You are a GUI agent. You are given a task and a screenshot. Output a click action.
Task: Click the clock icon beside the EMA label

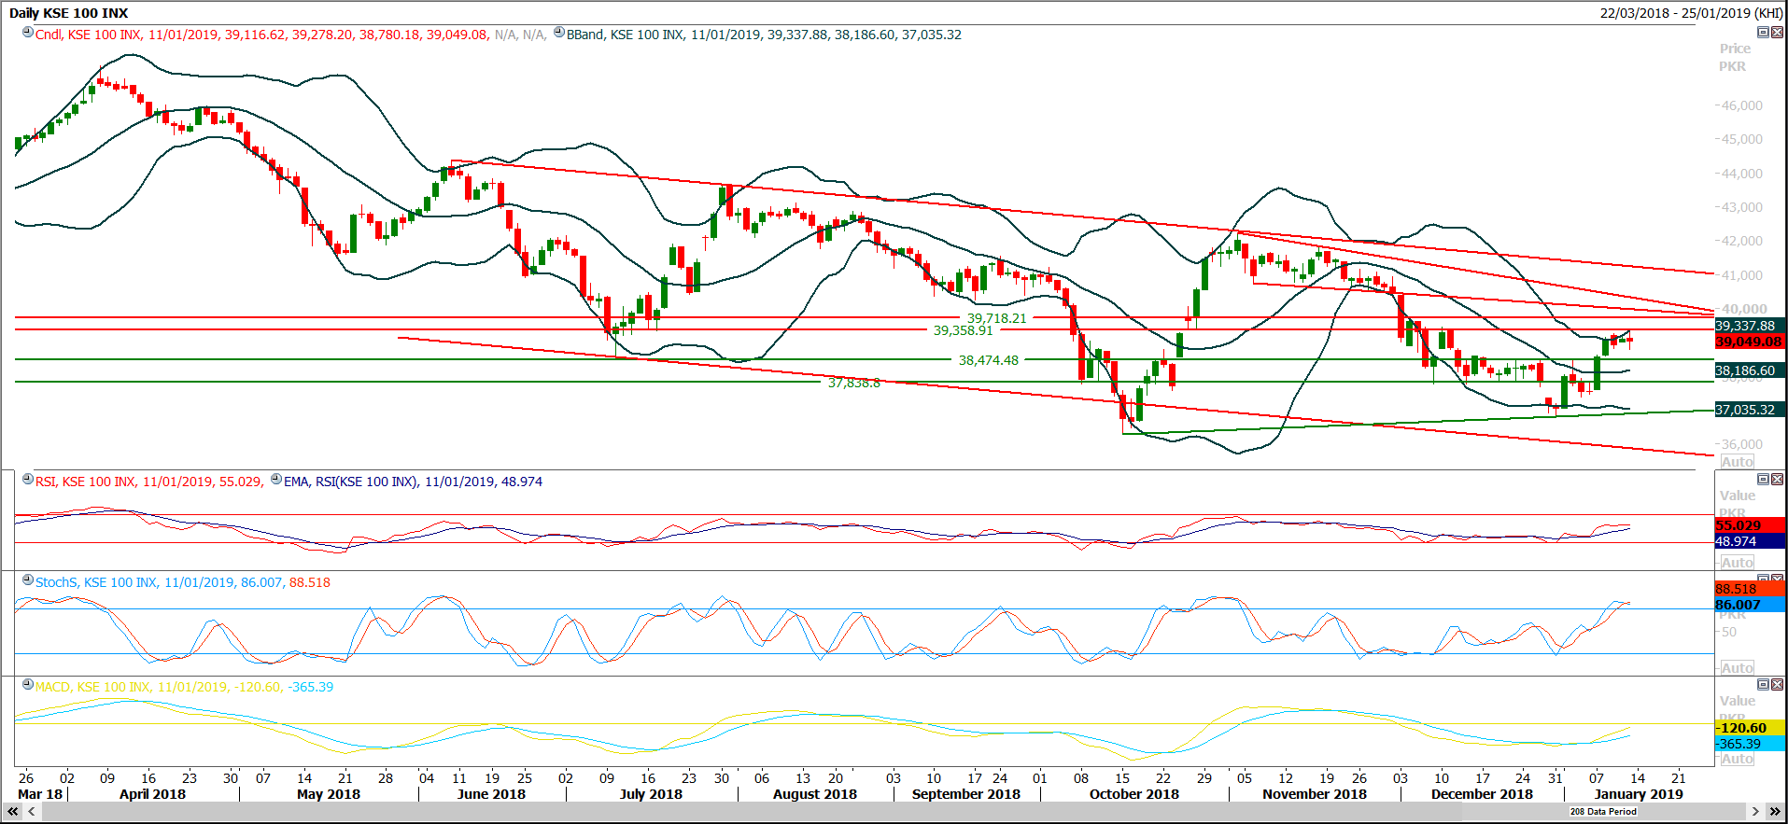[276, 480]
